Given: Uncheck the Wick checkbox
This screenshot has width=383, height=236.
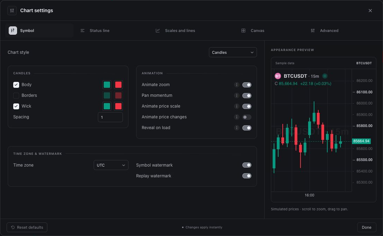Looking at the screenshot, I should point(16,106).
